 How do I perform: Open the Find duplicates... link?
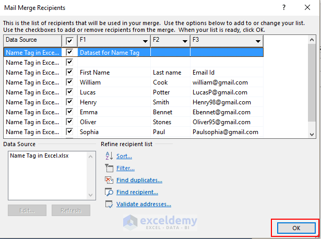click(139, 180)
